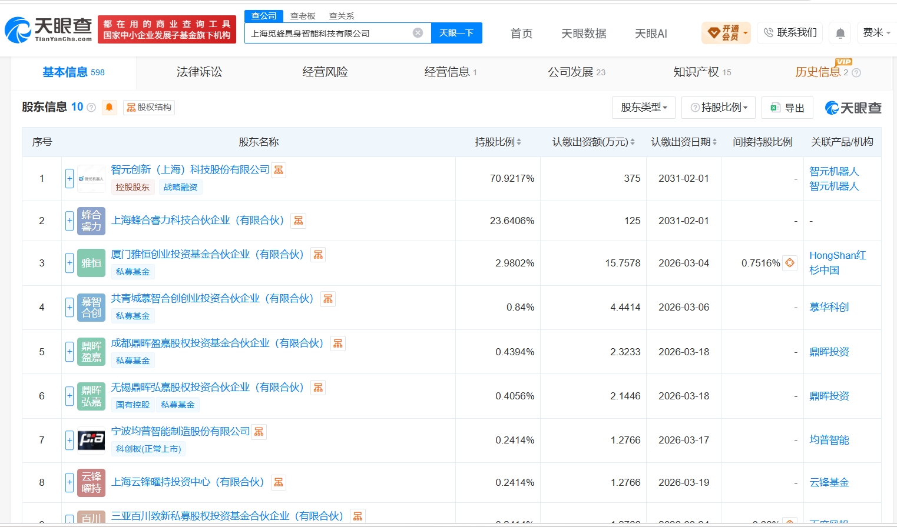Click the 导出 export button
Image resolution: width=897 pixels, height=527 pixels.
[x=787, y=108]
